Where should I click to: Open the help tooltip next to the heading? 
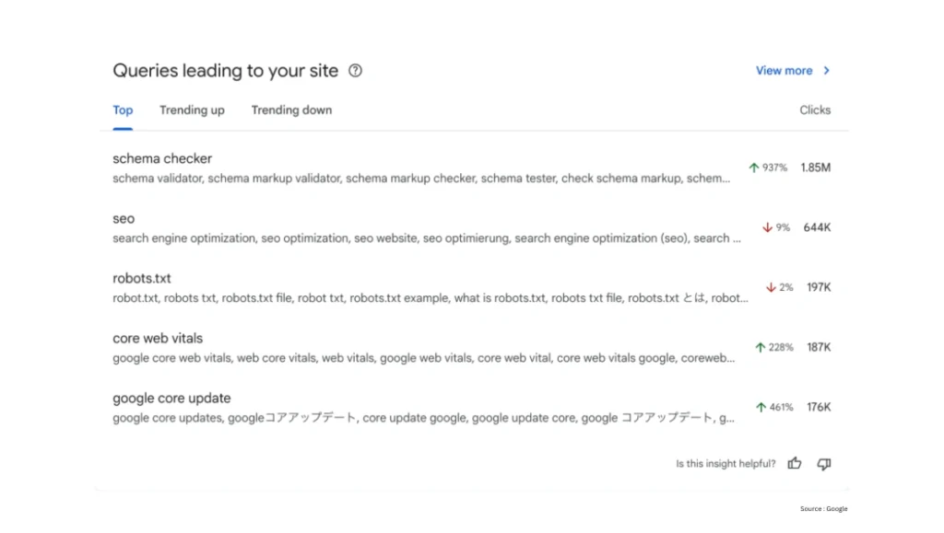pyautogui.click(x=355, y=70)
